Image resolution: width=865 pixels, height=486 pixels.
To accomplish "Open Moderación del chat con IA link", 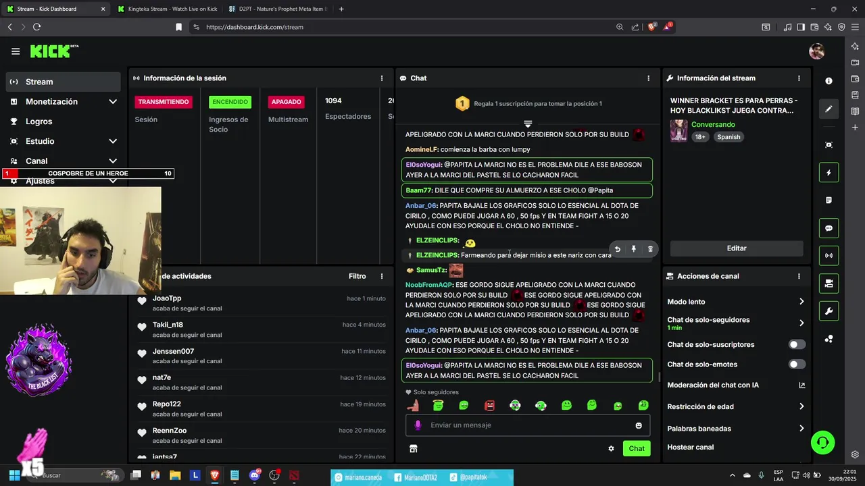I will click(x=737, y=385).
